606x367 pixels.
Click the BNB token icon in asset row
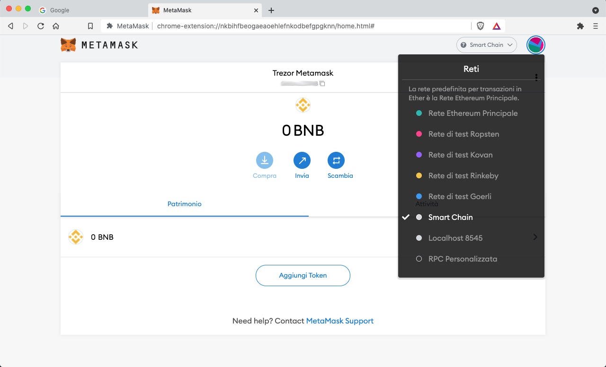pyautogui.click(x=76, y=237)
